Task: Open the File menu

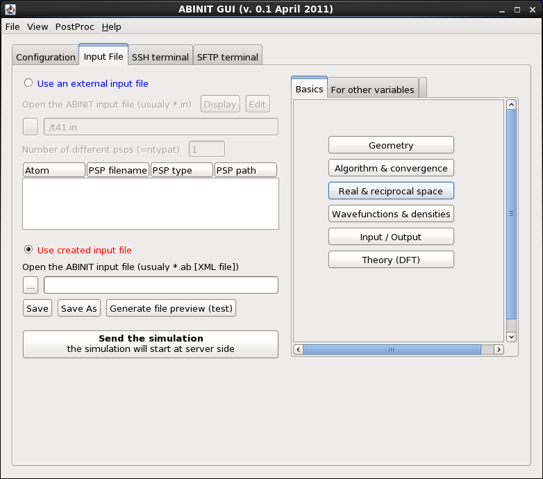Action: 12,26
